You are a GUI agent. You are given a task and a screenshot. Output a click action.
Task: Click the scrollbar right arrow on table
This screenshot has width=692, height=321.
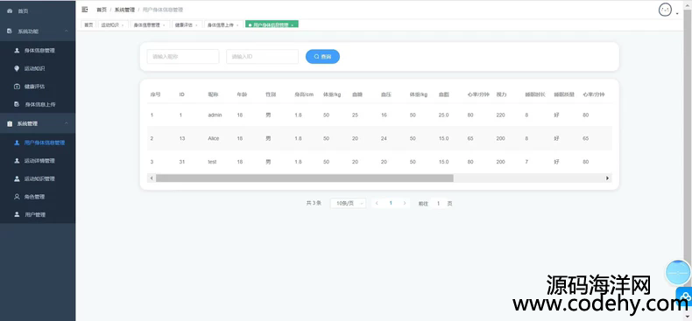click(607, 178)
